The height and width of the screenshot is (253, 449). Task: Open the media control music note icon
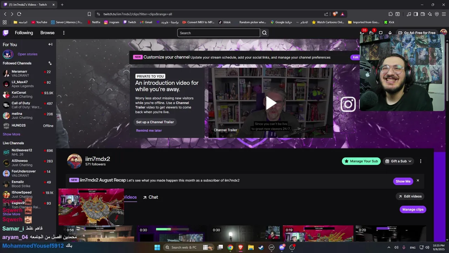tap(409, 14)
